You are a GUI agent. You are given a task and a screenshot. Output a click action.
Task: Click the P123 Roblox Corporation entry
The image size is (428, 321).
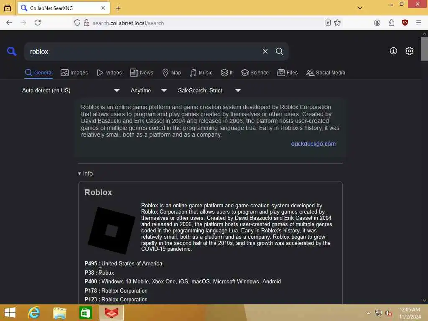pos(116,299)
